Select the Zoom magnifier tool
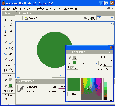This screenshot has width=115, height=106. pyautogui.click(x=11, y=70)
